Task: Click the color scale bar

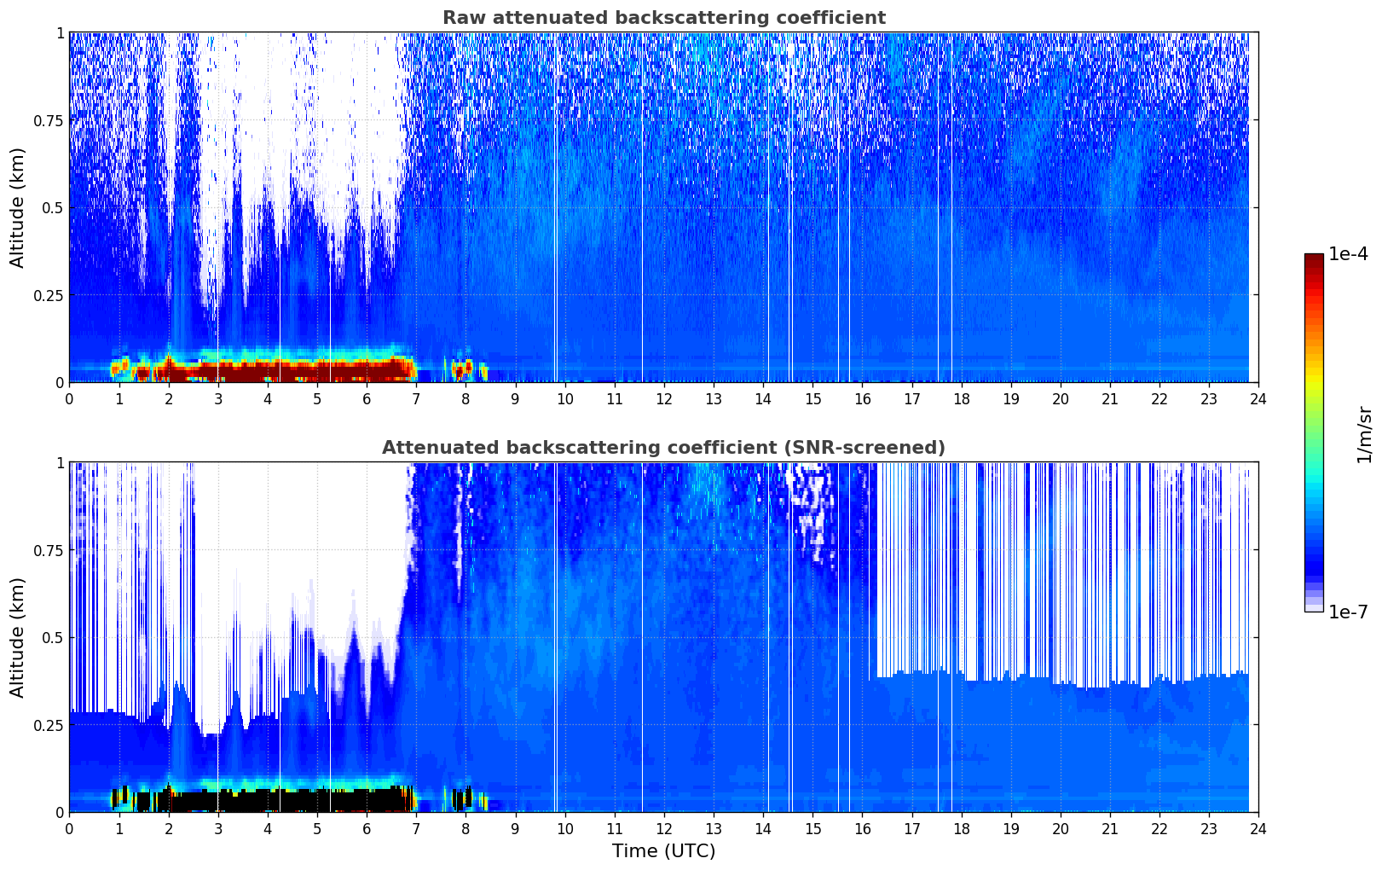Action: coord(1314,432)
